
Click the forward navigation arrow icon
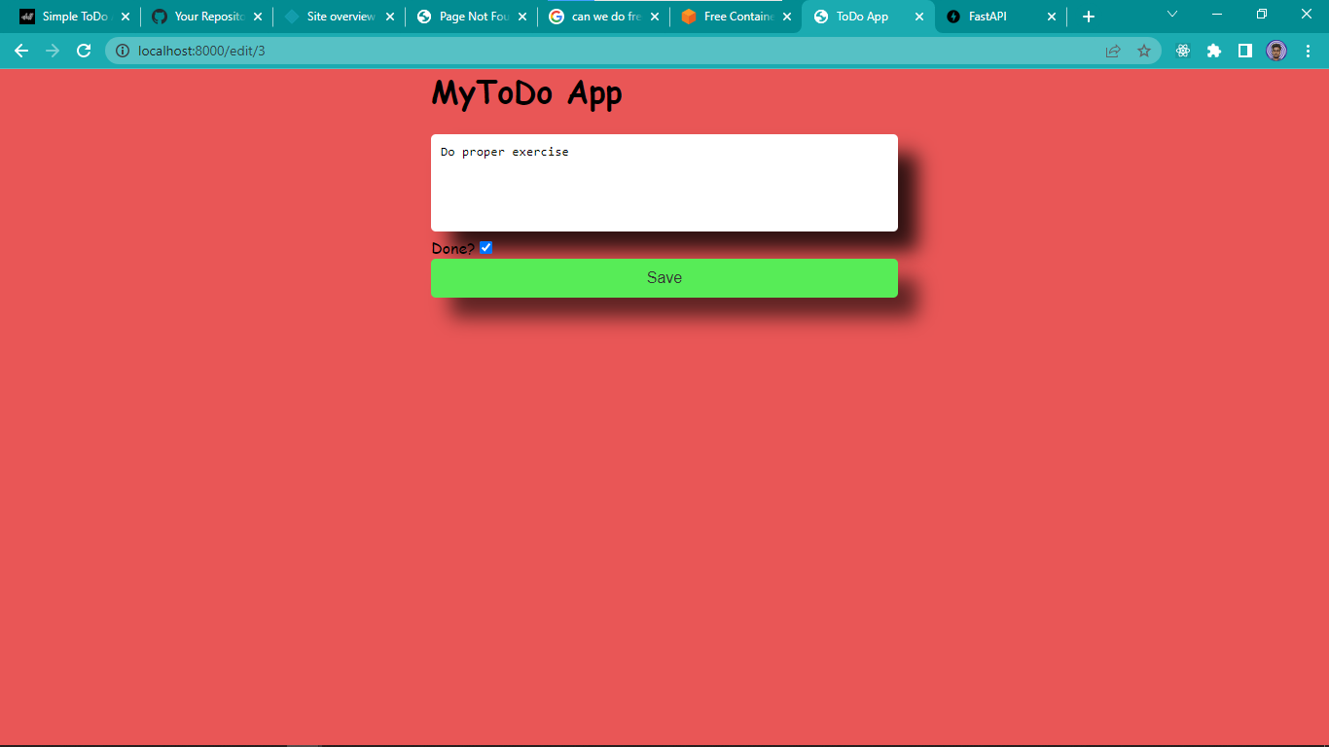pos(54,50)
